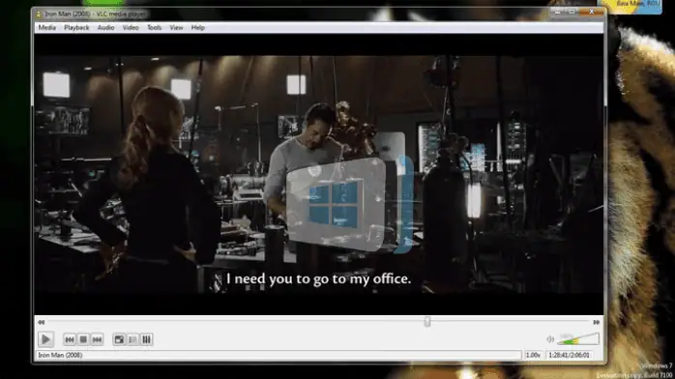The height and width of the screenshot is (379, 675).
Task: Expand the Tools menu
Action: 154,27
